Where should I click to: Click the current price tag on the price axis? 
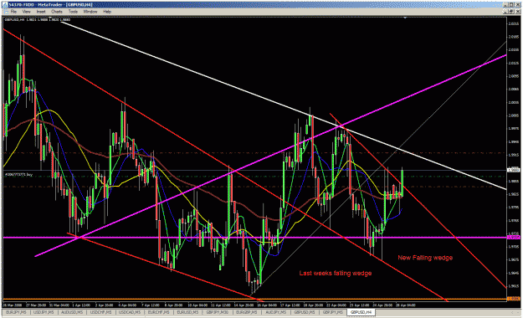point(513,170)
